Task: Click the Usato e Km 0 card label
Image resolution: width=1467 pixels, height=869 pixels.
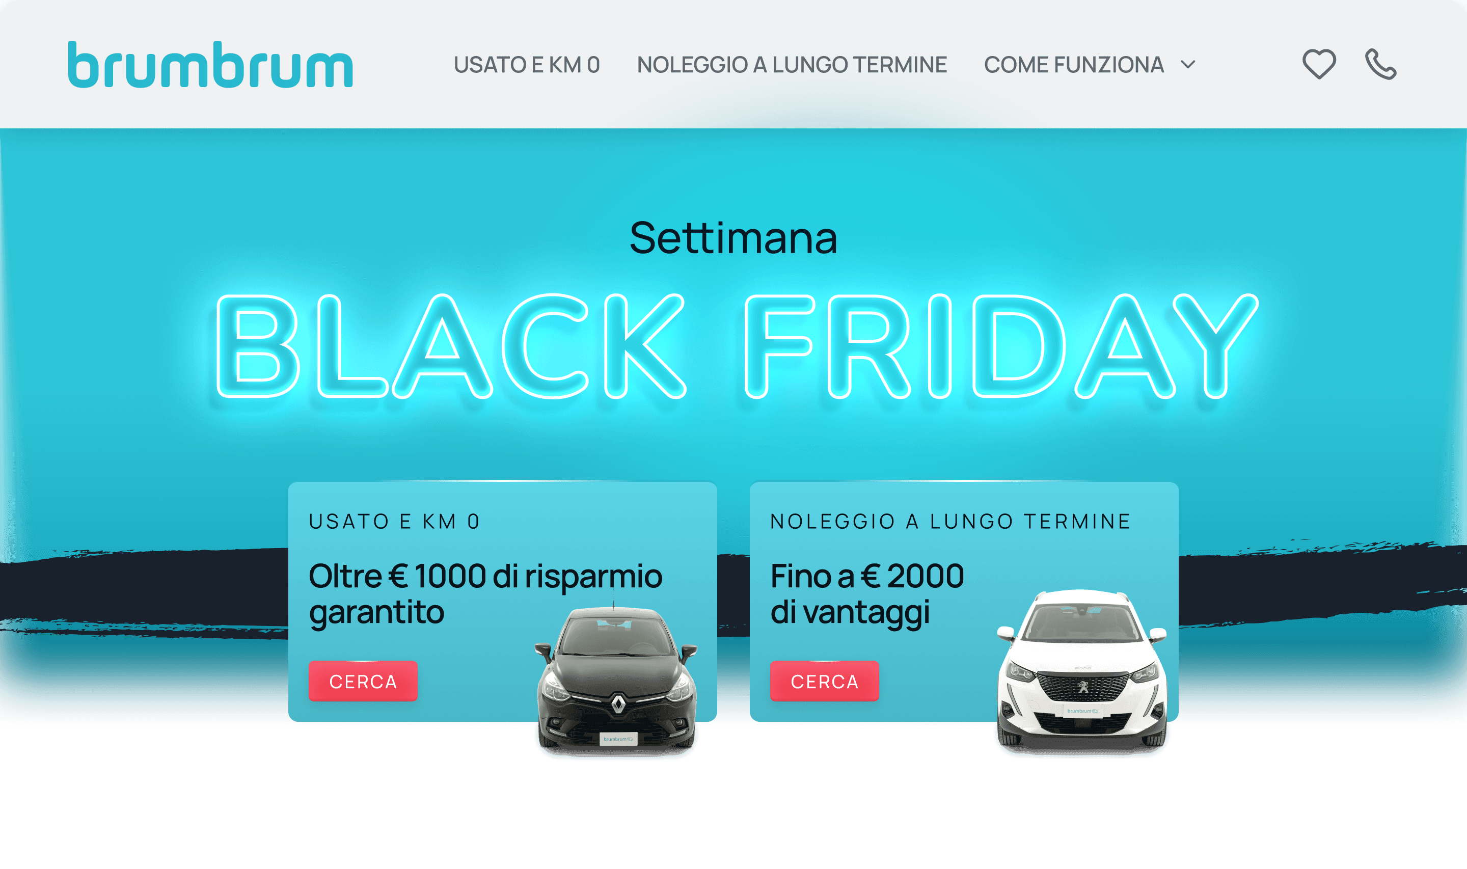Action: click(x=395, y=521)
